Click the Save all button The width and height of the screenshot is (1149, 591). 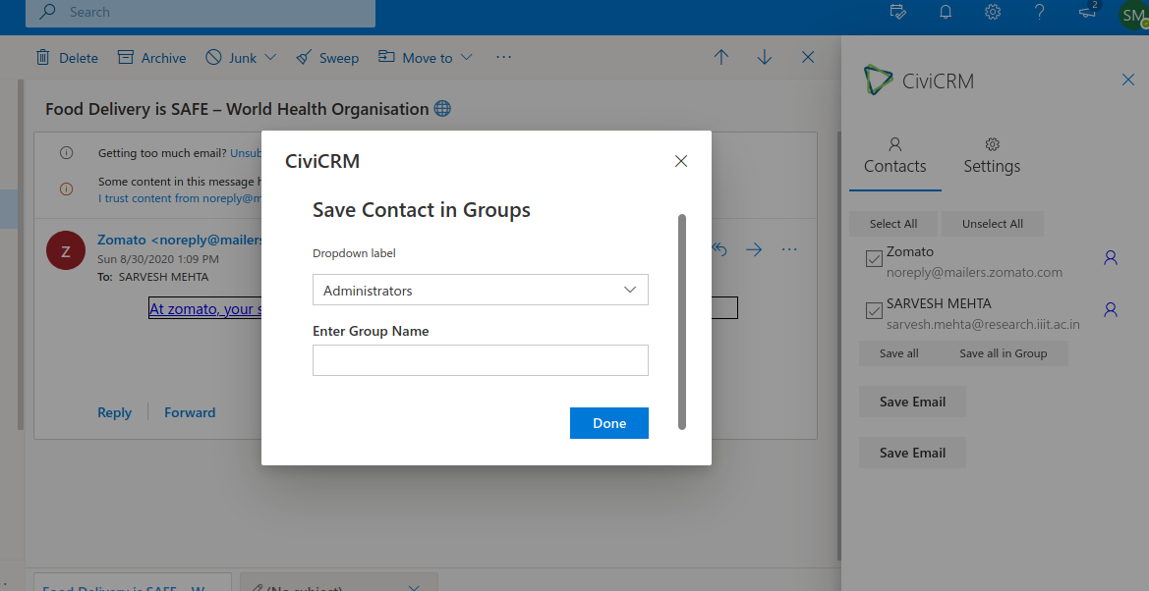(x=899, y=353)
